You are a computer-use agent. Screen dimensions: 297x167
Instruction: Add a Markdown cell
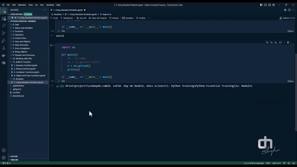click(66, 18)
